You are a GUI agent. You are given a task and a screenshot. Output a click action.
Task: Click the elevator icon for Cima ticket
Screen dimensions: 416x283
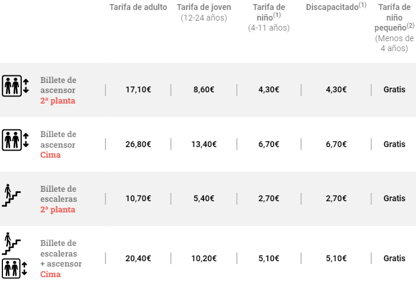click(x=15, y=139)
